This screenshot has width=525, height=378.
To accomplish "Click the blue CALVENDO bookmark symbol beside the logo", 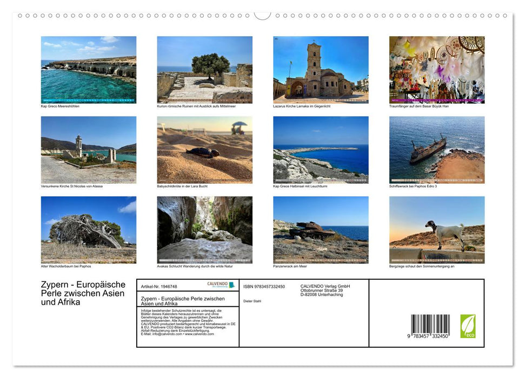I will [x=232, y=284].
